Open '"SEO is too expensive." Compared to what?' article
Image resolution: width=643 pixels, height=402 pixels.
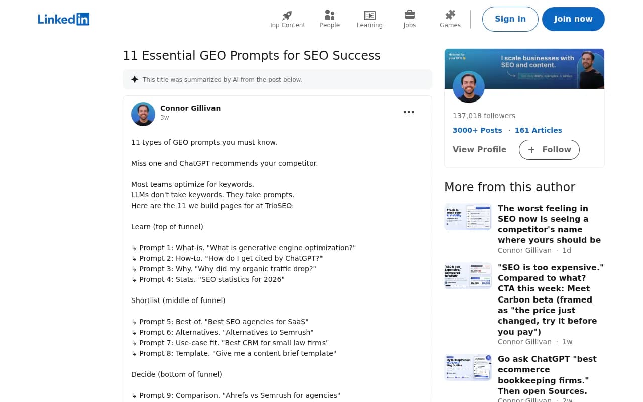(x=551, y=299)
